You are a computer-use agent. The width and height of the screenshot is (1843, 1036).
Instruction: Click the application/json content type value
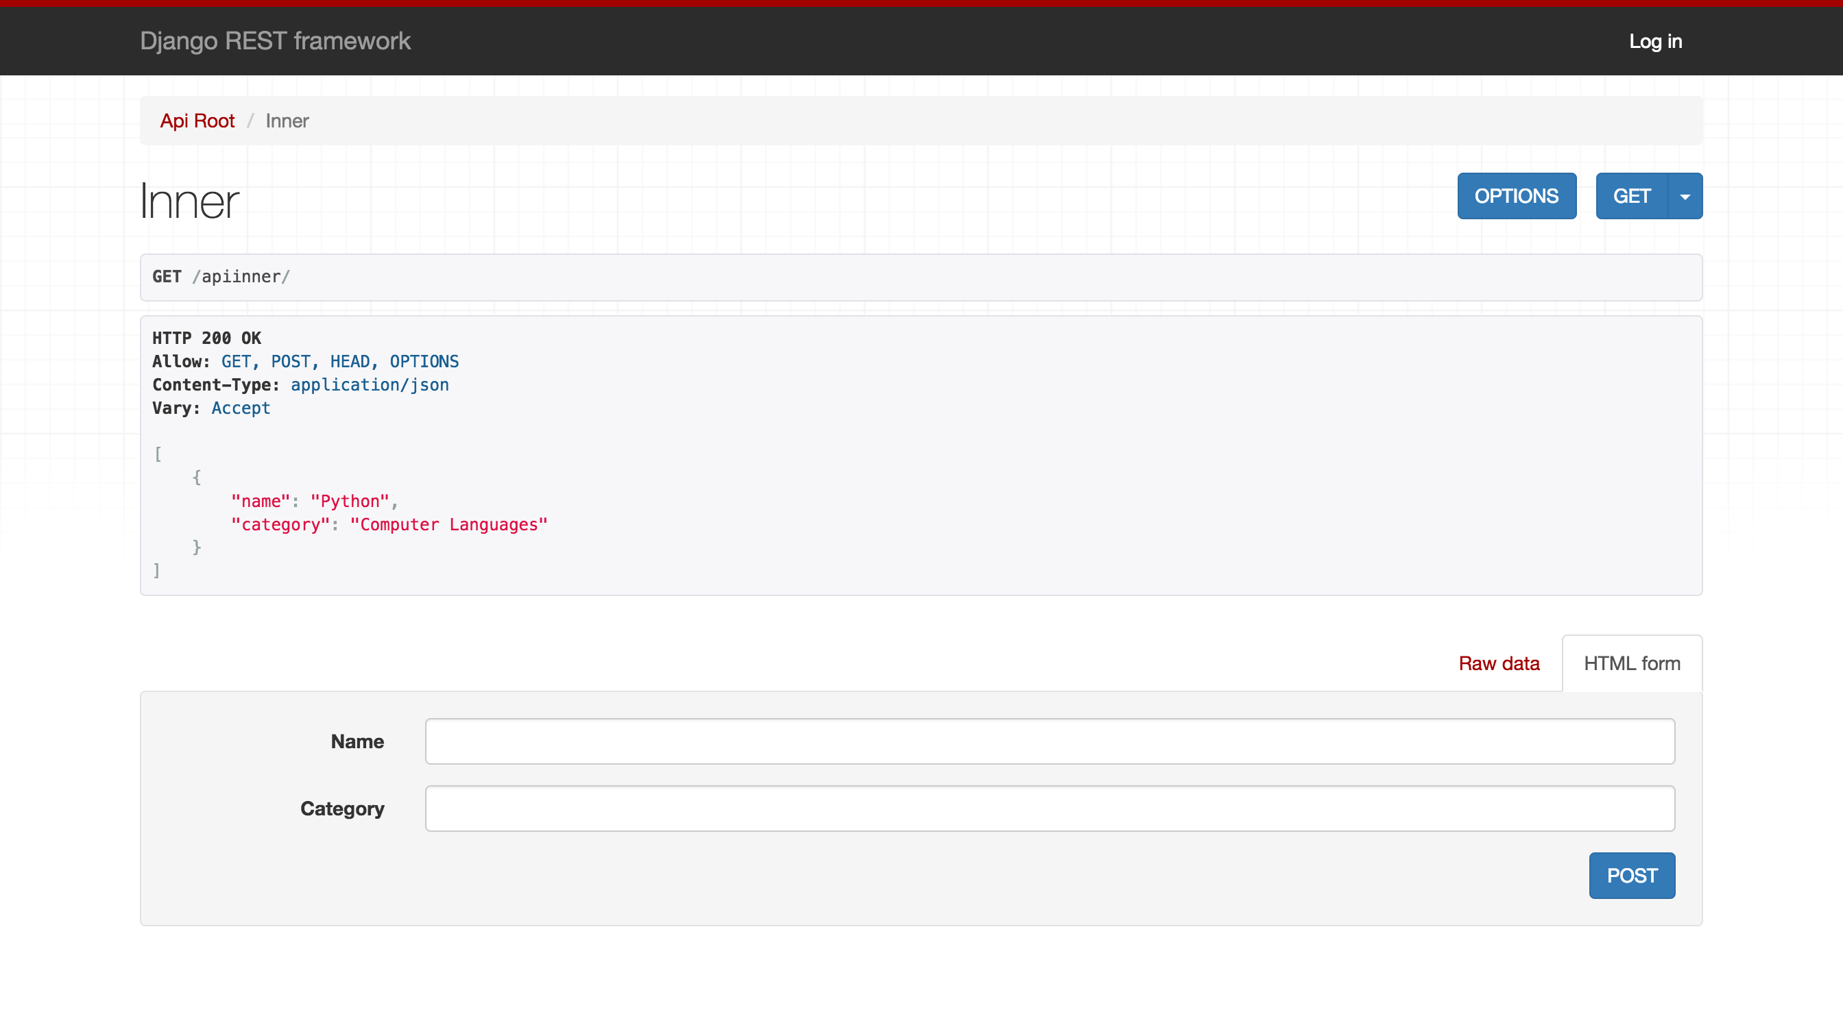[369, 384]
